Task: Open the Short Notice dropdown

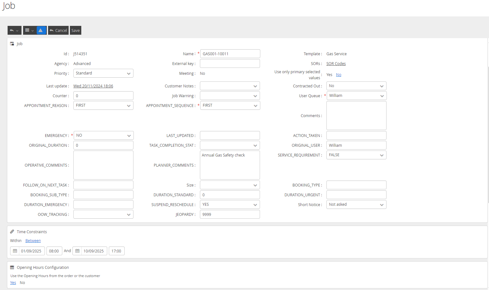Action: point(356,204)
